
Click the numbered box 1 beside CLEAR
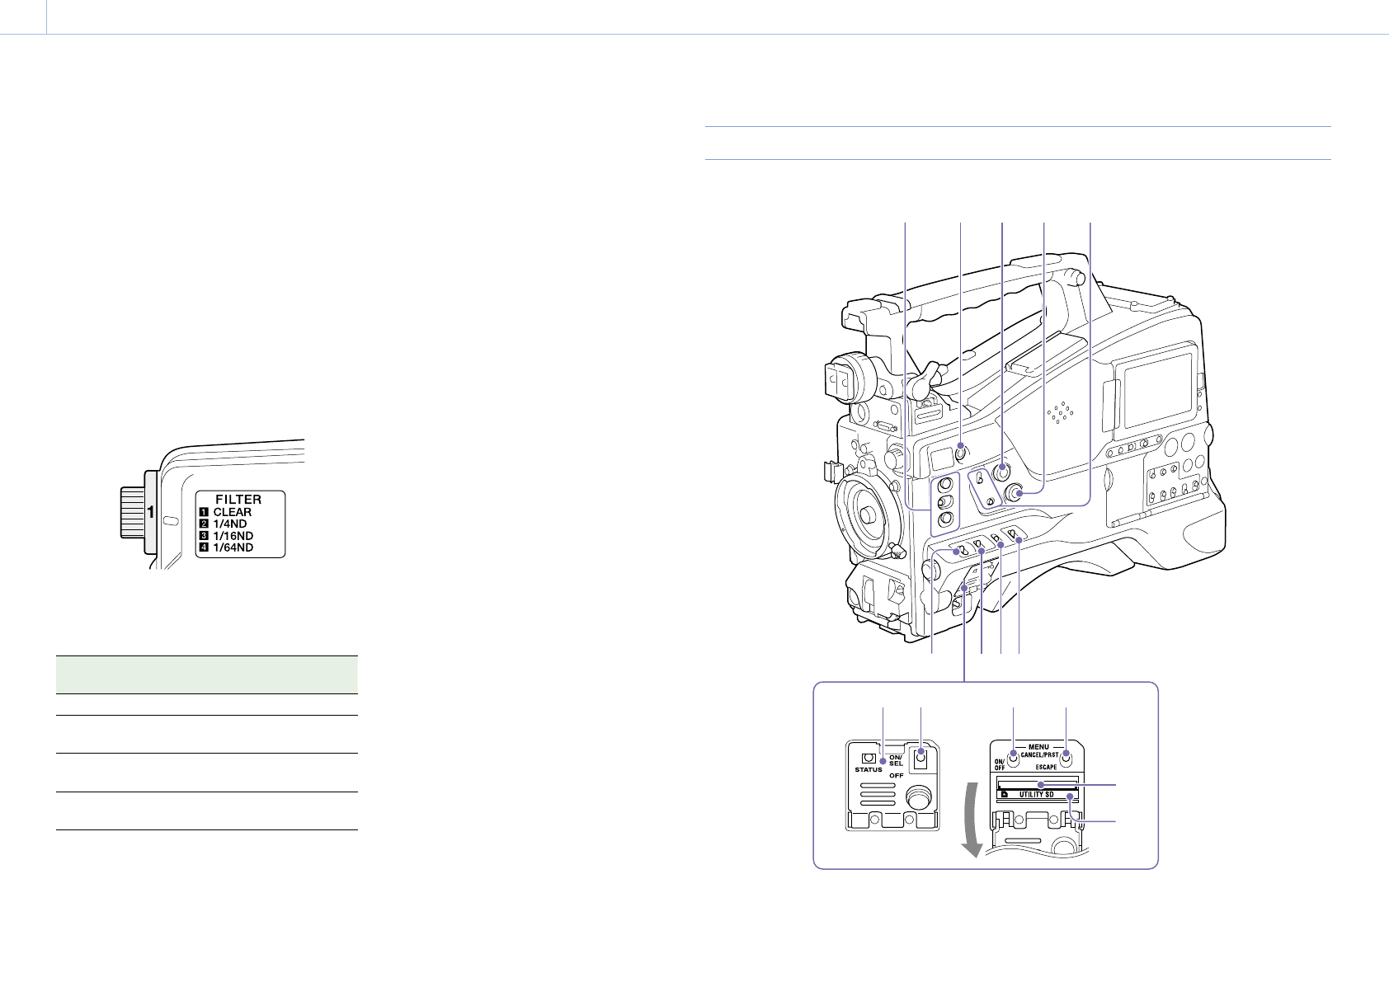click(x=204, y=512)
